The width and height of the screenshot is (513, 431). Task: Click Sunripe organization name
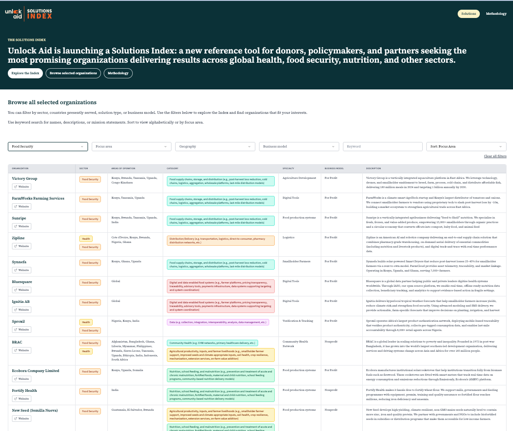[x=19, y=218]
